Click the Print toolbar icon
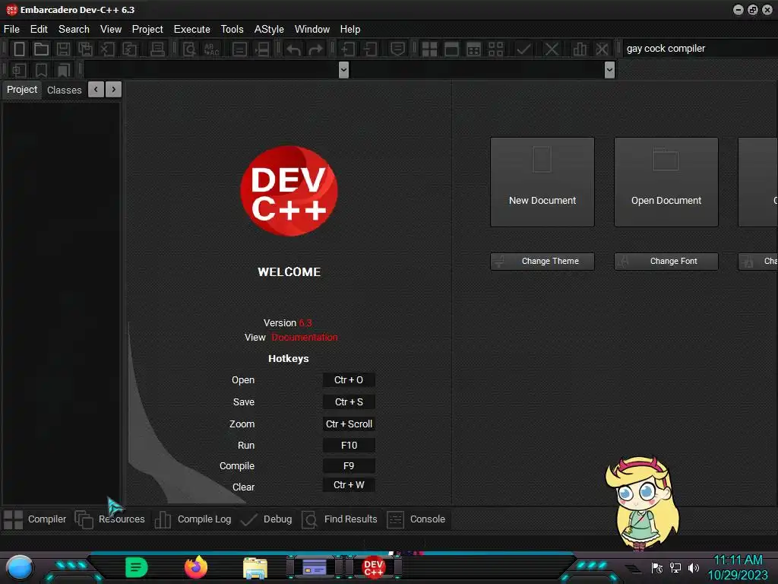 click(157, 49)
